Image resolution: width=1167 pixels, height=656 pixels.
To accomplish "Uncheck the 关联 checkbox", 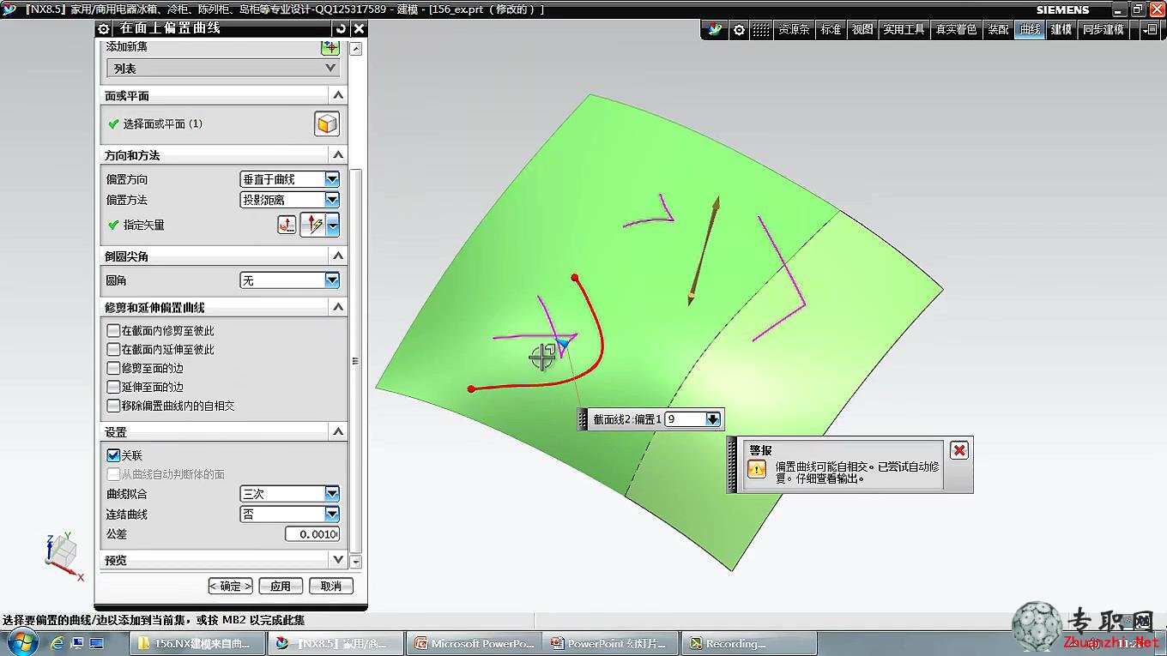I will 113,455.
